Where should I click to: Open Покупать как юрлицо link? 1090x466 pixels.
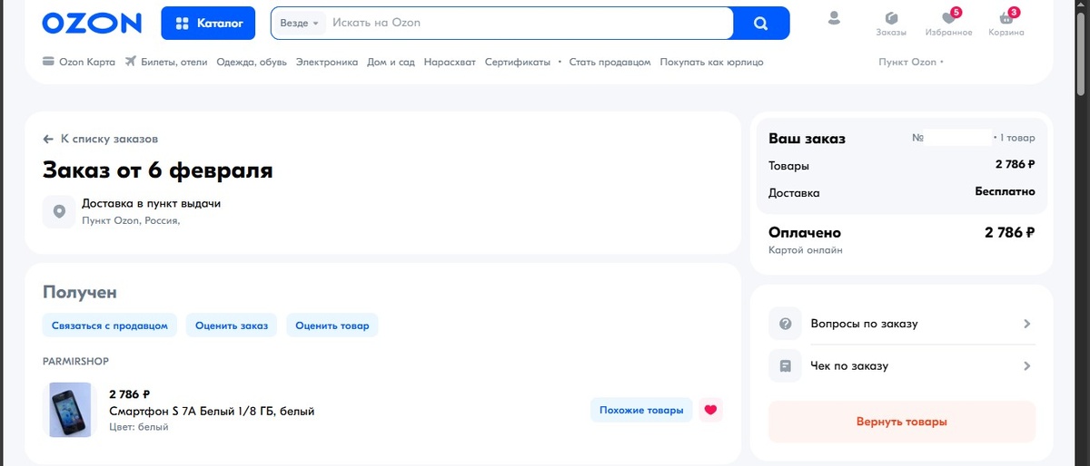[712, 63]
